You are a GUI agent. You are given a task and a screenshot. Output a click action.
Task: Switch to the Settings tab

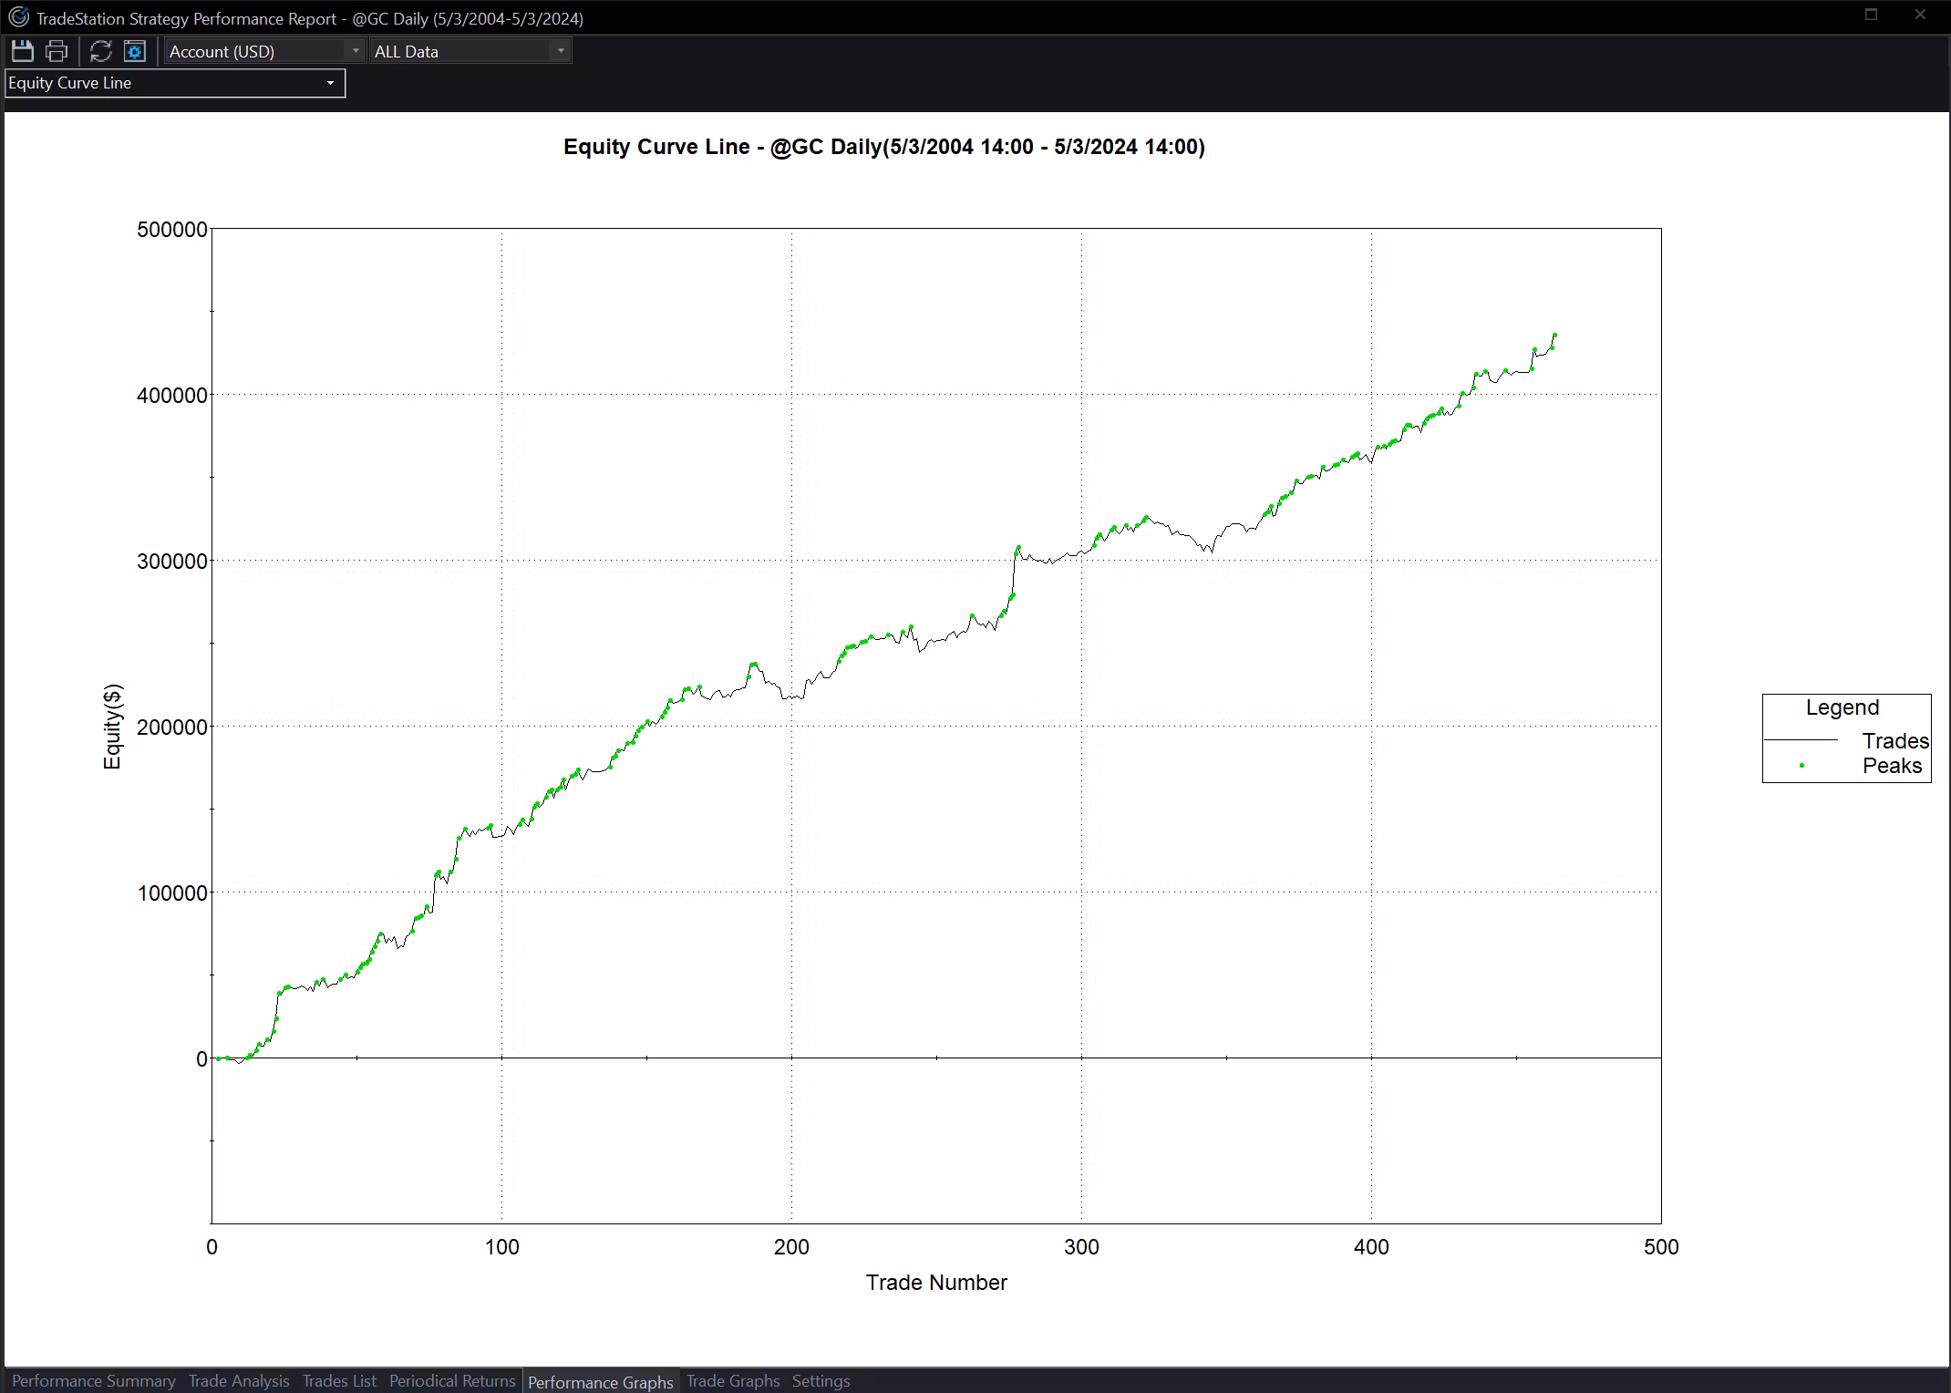click(x=821, y=1381)
